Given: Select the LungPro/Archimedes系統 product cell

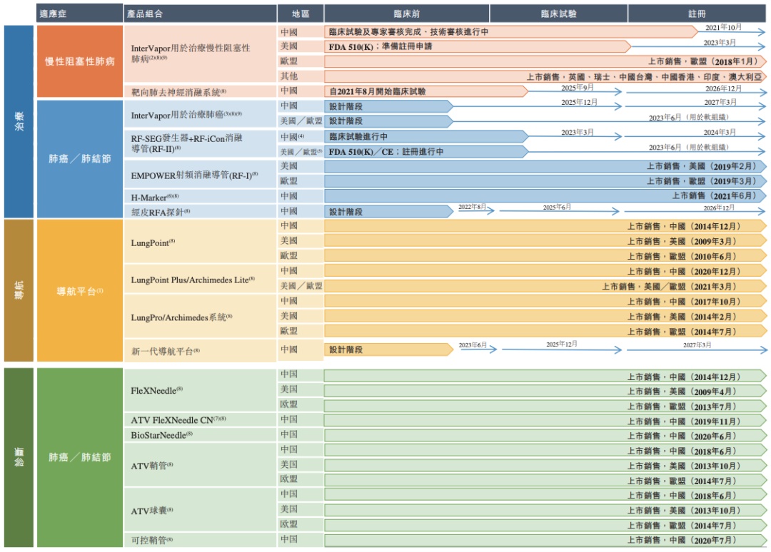Looking at the screenshot, I should coord(200,316).
